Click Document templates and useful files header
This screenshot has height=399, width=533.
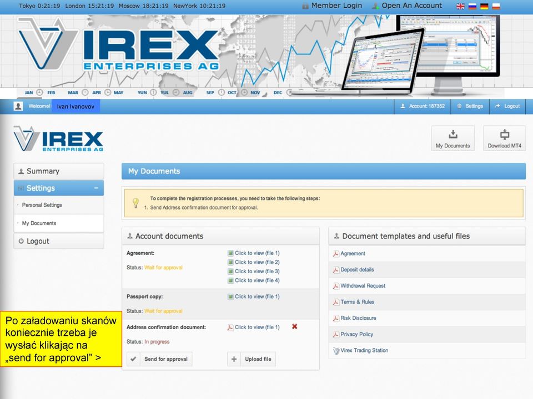[427, 236]
